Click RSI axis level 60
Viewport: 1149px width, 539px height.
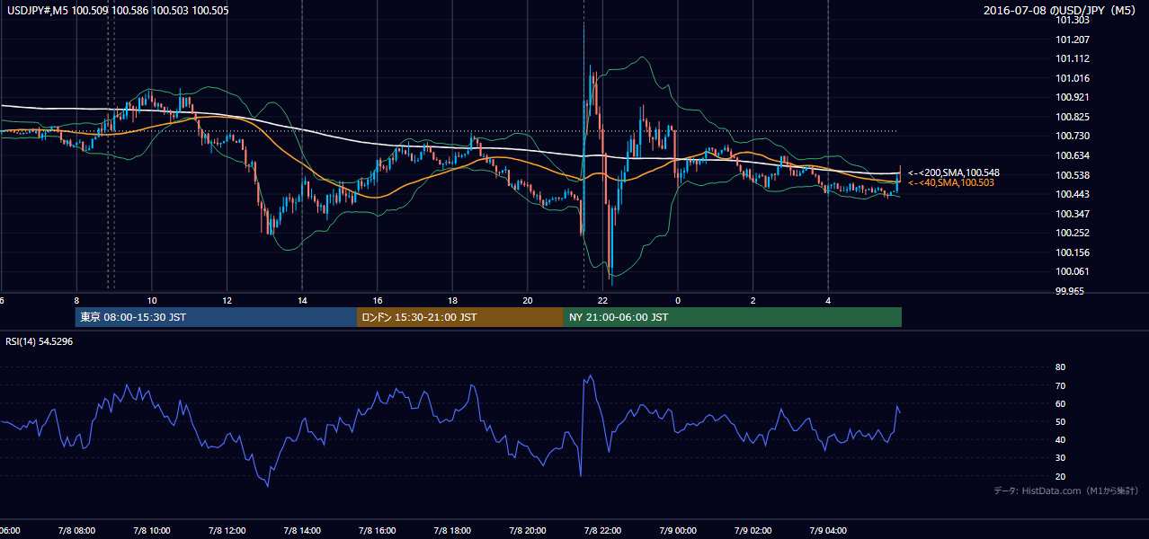pyautogui.click(x=1060, y=403)
